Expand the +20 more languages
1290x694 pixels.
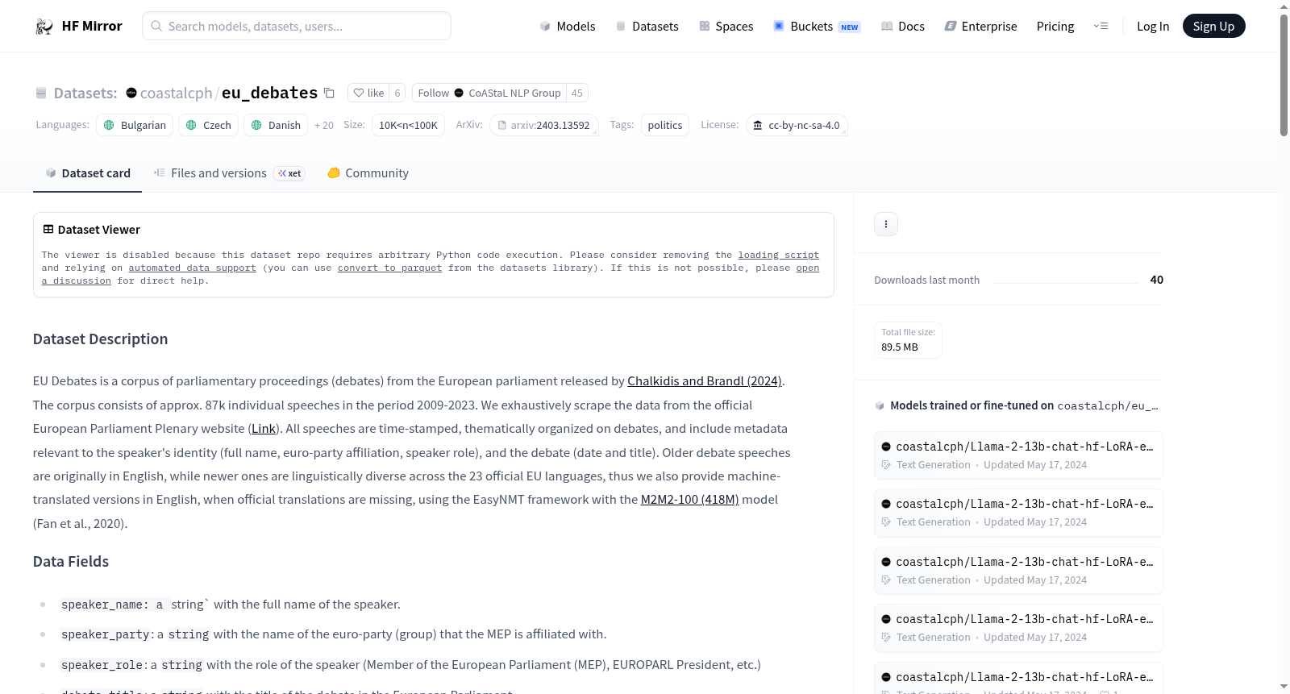pyautogui.click(x=324, y=125)
